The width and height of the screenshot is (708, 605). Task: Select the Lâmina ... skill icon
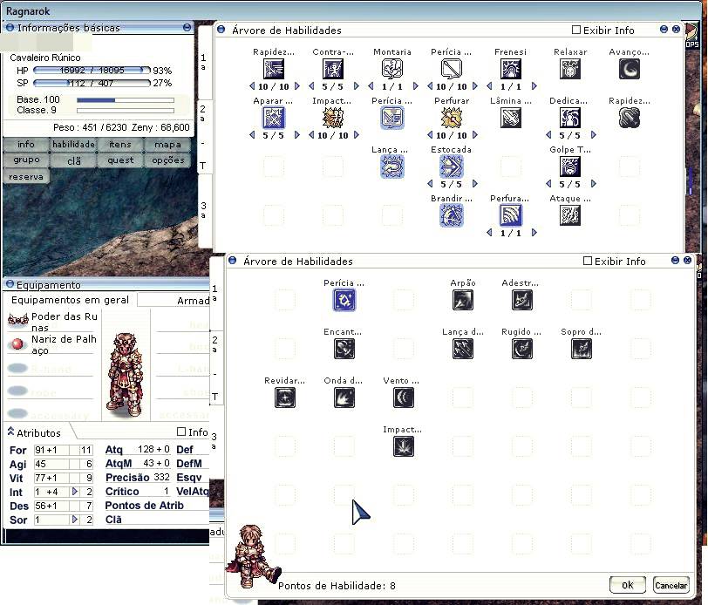pos(511,118)
